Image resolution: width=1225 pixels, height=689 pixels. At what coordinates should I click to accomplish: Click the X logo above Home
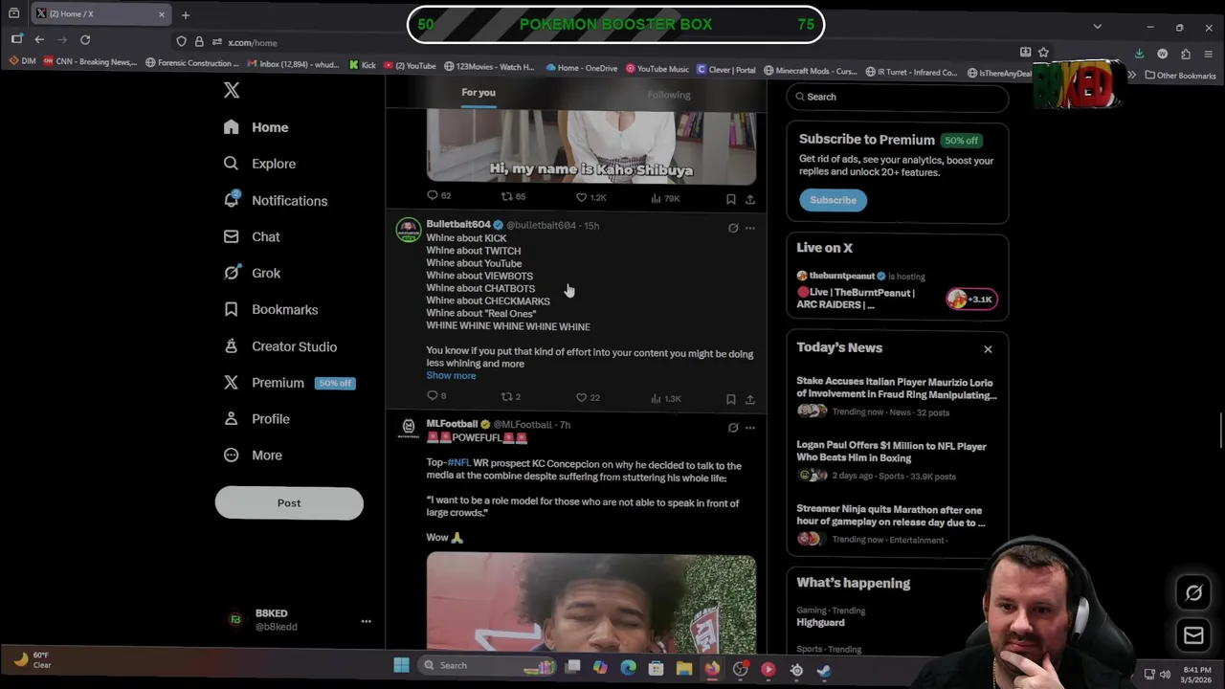pos(232,90)
